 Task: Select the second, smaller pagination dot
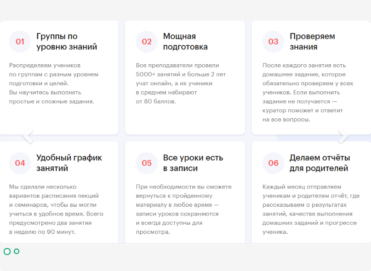[17, 251]
